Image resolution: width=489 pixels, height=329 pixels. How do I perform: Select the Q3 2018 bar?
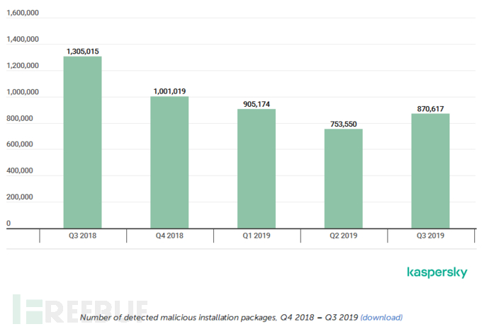pos(83,142)
